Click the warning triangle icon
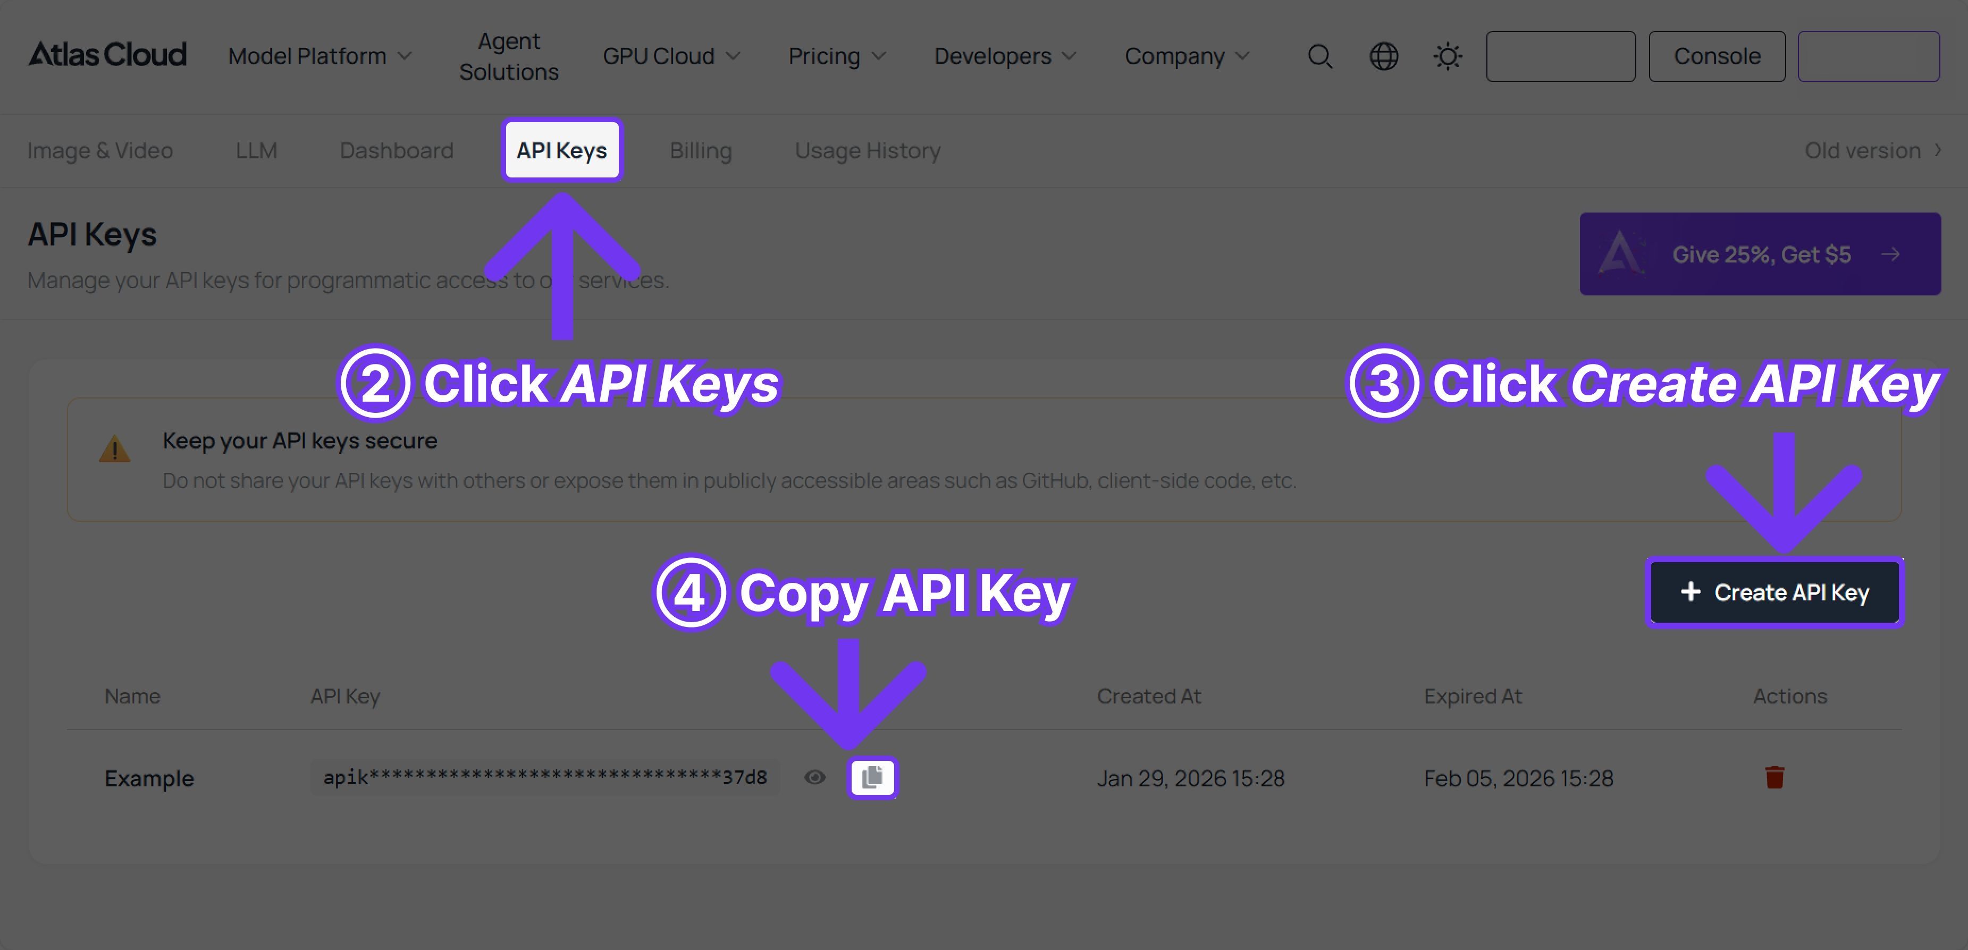 [x=115, y=449]
